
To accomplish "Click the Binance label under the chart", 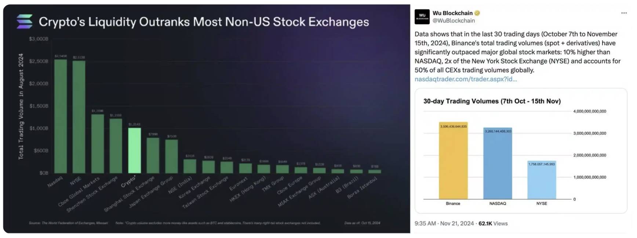I will (453, 204).
